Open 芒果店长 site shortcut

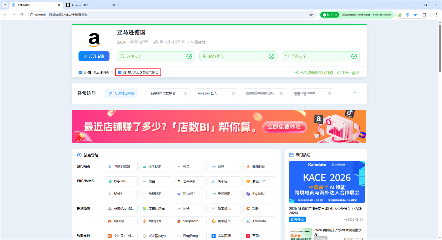pos(190,181)
